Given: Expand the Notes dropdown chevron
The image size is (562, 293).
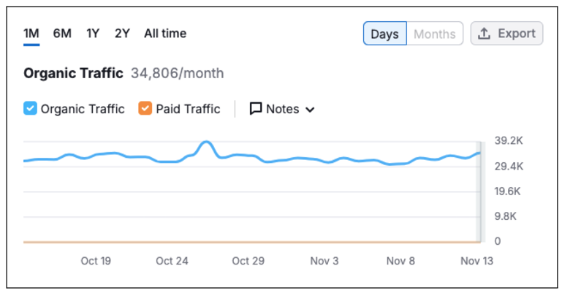Looking at the screenshot, I should [x=310, y=110].
